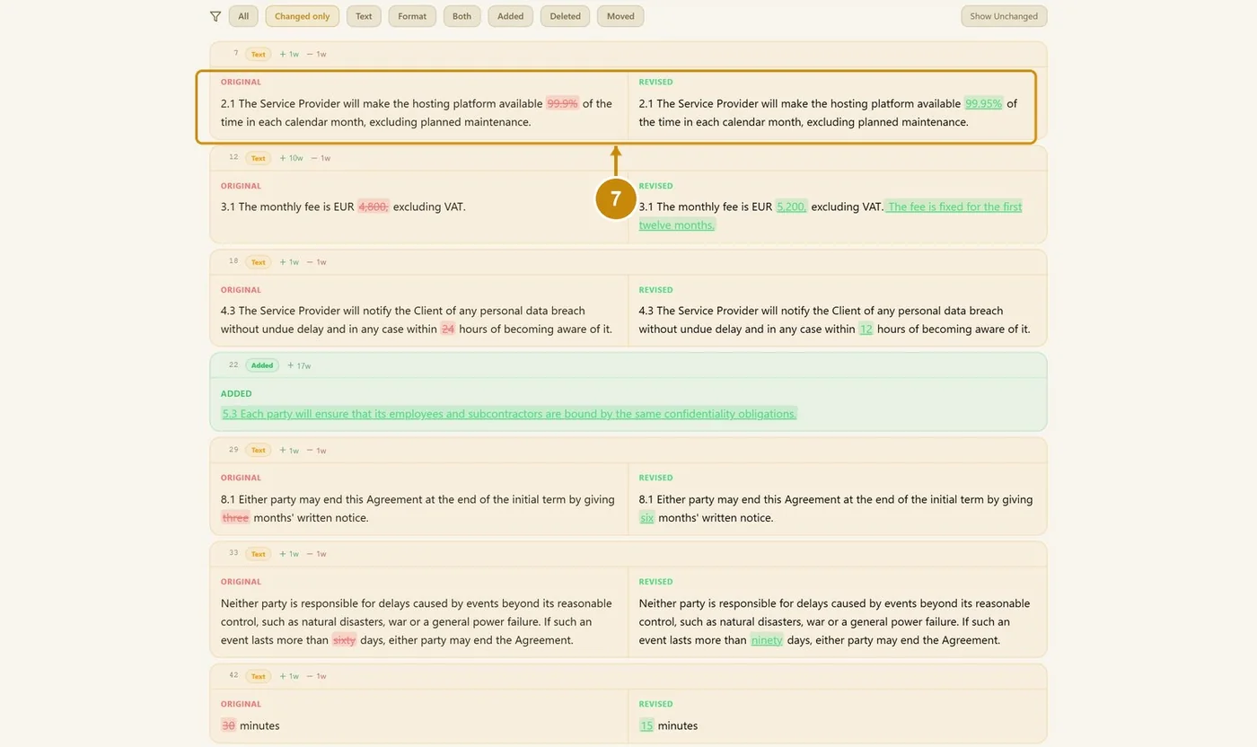Select the Both filter chip
Viewport: 1257px width, 747px height.
tap(461, 16)
